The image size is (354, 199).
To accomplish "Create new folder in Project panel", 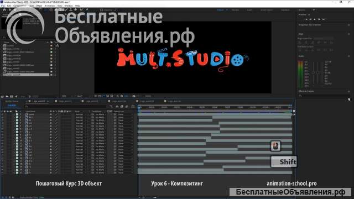I will (7, 97).
